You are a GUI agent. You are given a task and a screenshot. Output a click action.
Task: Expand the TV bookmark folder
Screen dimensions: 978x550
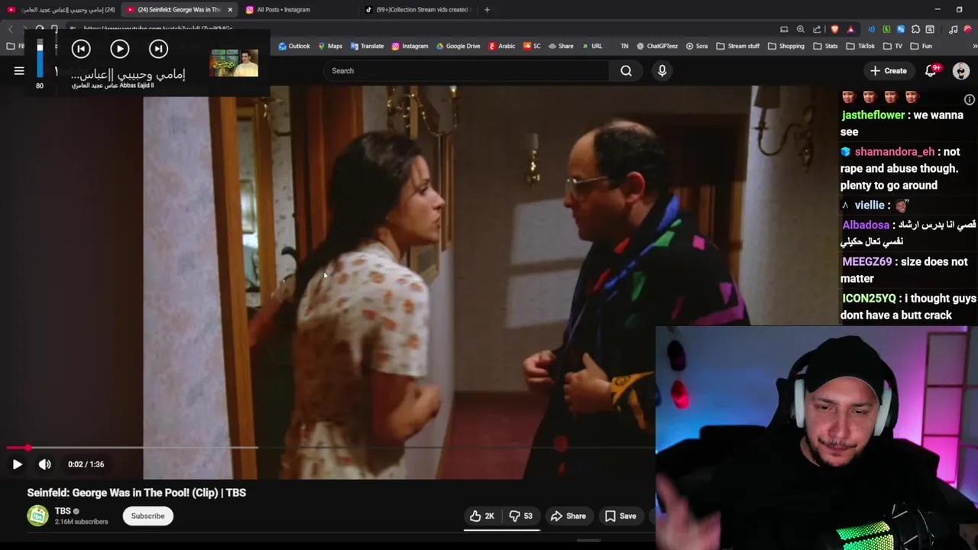[892, 46]
